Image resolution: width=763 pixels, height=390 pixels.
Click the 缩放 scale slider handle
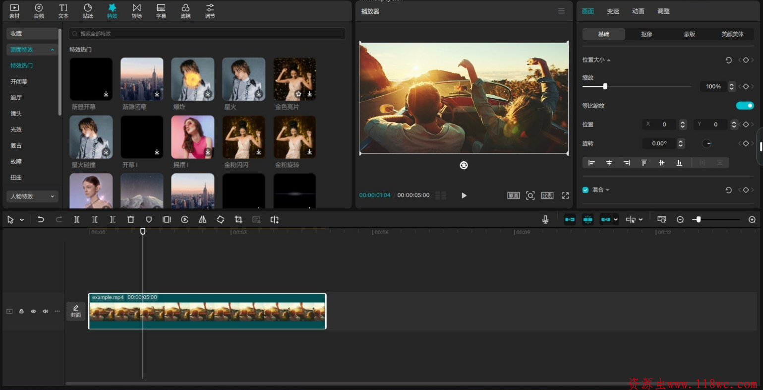605,86
